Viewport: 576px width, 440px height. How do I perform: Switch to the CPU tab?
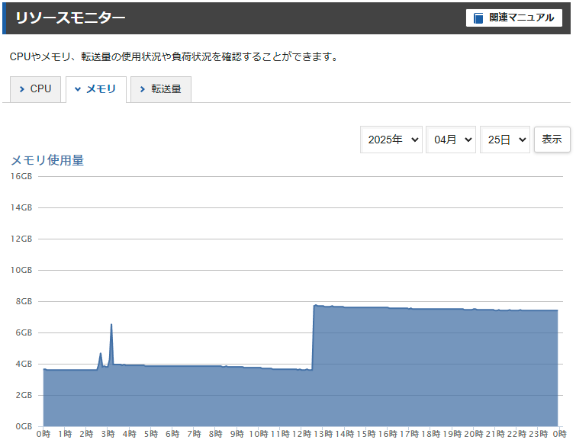pyautogui.click(x=35, y=89)
